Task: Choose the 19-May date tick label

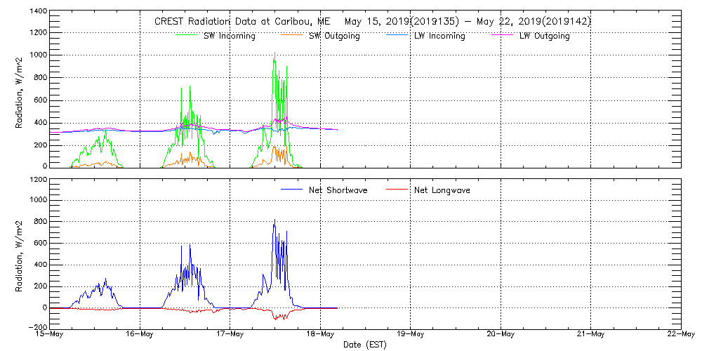Action: pyautogui.click(x=410, y=334)
